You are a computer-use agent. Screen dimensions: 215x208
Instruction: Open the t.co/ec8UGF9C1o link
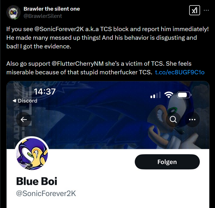(x=180, y=72)
